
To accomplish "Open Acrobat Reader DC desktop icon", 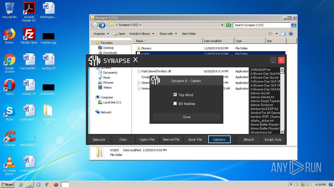I will [29, 12].
